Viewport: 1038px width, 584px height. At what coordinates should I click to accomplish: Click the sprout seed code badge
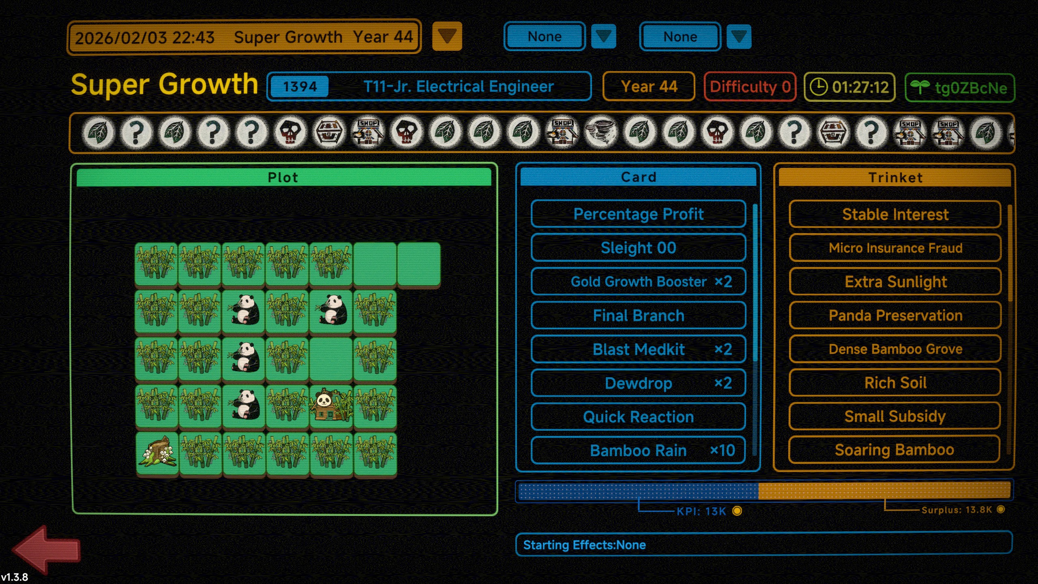959,88
